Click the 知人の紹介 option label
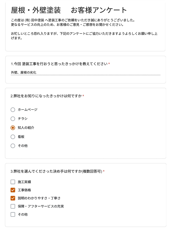Viewport: 173px width, 232px height. [x=26, y=128]
